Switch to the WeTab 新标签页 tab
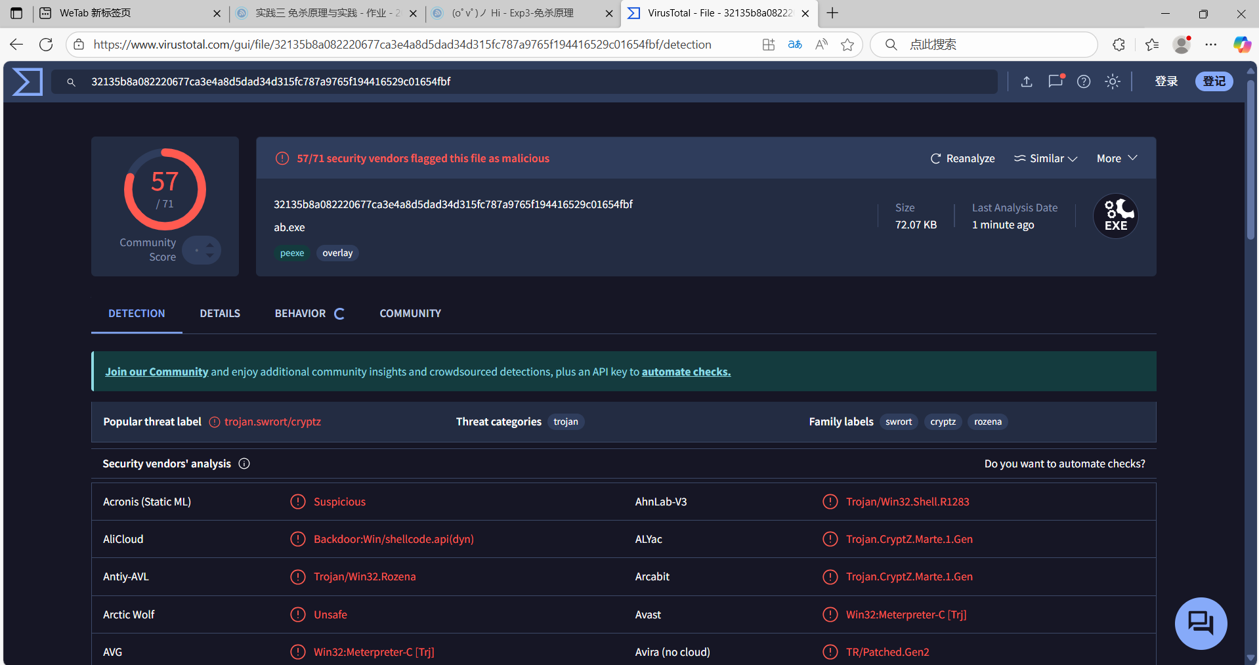 (x=130, y=13)
